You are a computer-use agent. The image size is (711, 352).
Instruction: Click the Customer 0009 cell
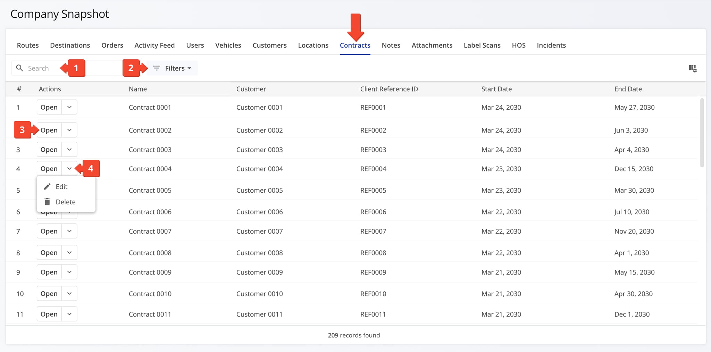[259, 272]
